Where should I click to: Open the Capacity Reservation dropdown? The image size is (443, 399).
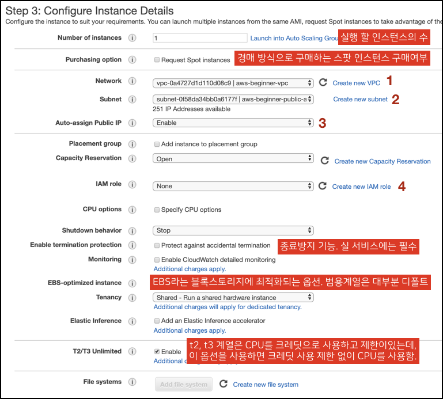click(233, 158)
